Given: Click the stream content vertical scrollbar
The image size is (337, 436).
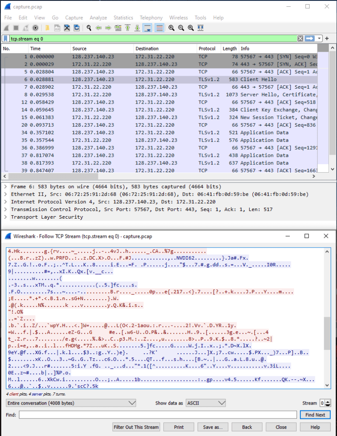Looking at the screenshot, I should [327, 332].
